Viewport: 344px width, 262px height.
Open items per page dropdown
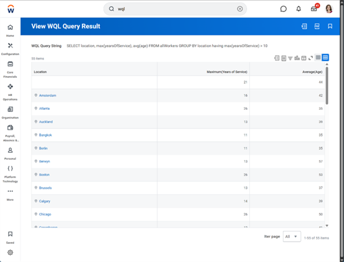(x=292, y=236)
